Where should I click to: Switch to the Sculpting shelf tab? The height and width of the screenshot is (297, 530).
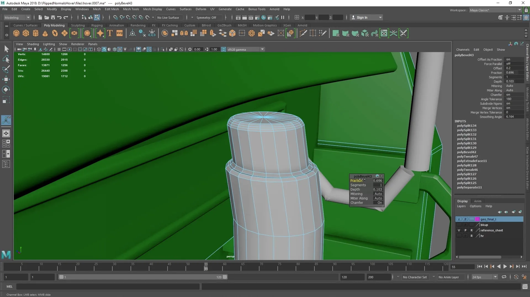click(x=78, y=25)
